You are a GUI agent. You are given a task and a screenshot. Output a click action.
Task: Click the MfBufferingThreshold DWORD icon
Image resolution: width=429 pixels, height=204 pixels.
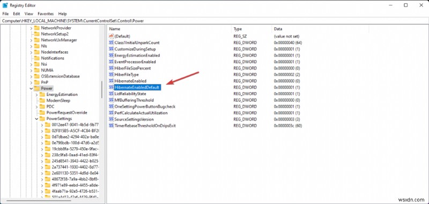(x=111, y=100)
